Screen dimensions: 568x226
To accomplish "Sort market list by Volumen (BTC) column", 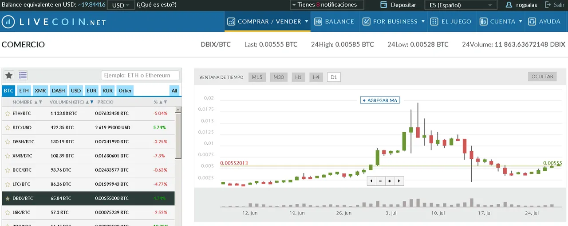I will [71, 102].
